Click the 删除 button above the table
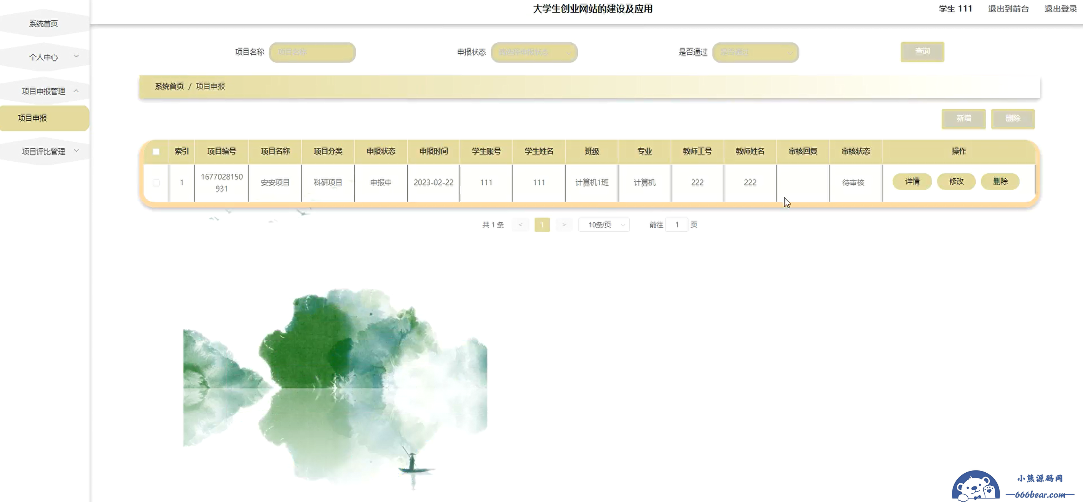The image size is (1083, 502). [1013, 119]
